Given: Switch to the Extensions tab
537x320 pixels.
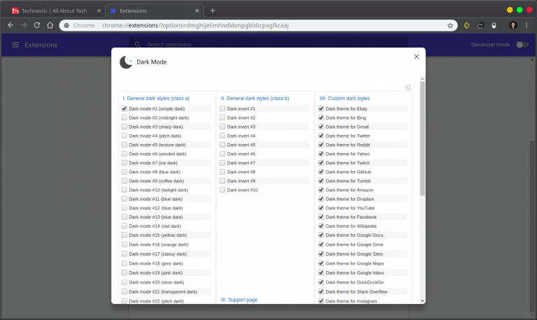Looking at the screenshot, I should click(x=134, y=11).
